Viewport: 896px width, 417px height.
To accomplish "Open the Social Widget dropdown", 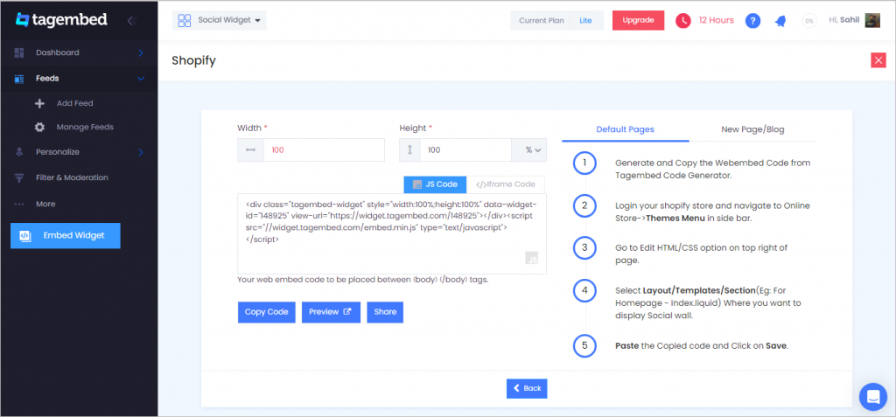I will (220, 21).
